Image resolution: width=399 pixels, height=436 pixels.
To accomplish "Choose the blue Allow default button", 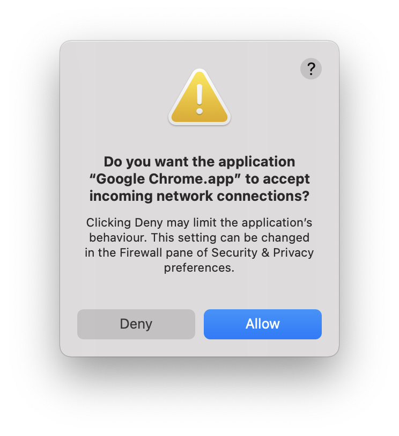I will [262, 324].
